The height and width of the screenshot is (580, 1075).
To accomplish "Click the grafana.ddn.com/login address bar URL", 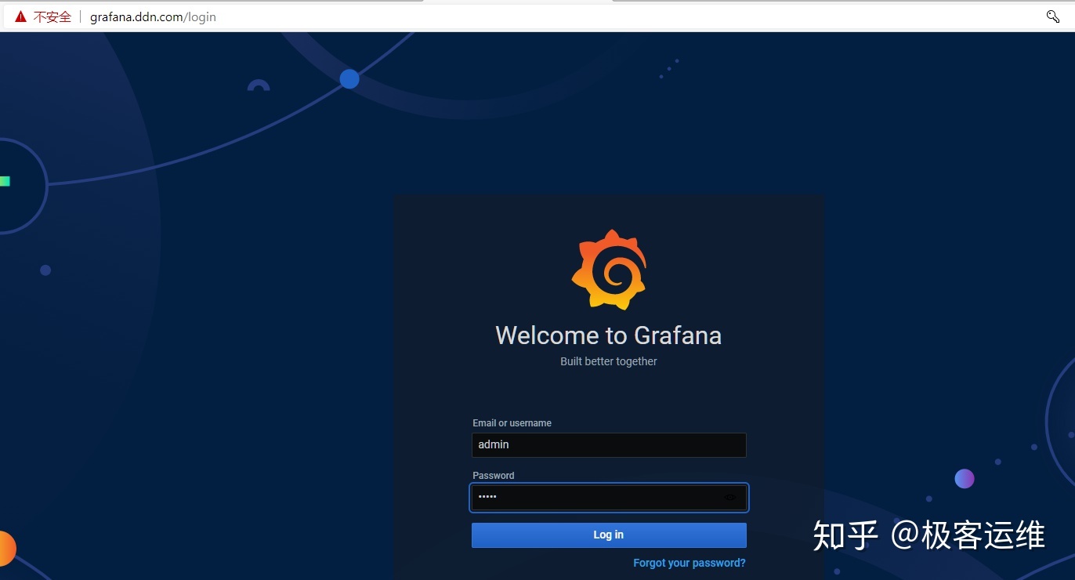I will coord(153,16).
